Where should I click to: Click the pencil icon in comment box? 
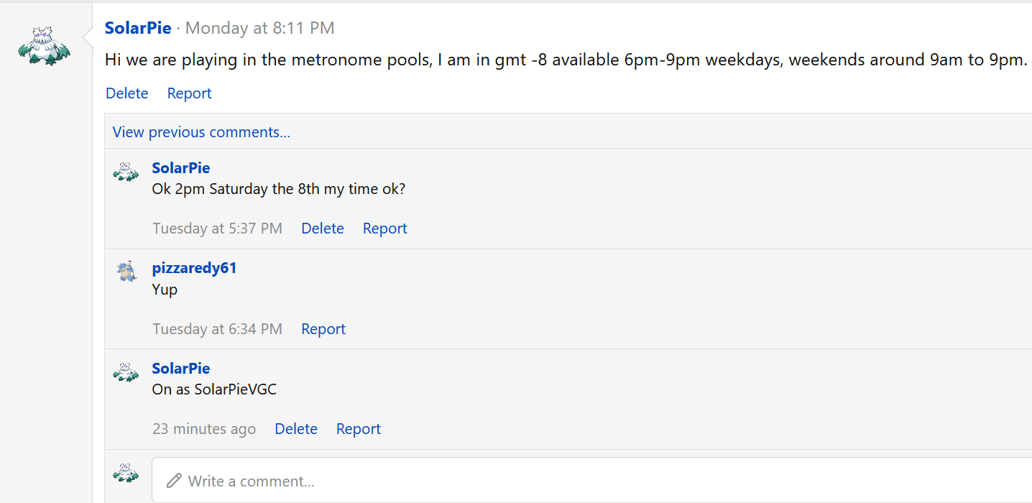(174, 481)
